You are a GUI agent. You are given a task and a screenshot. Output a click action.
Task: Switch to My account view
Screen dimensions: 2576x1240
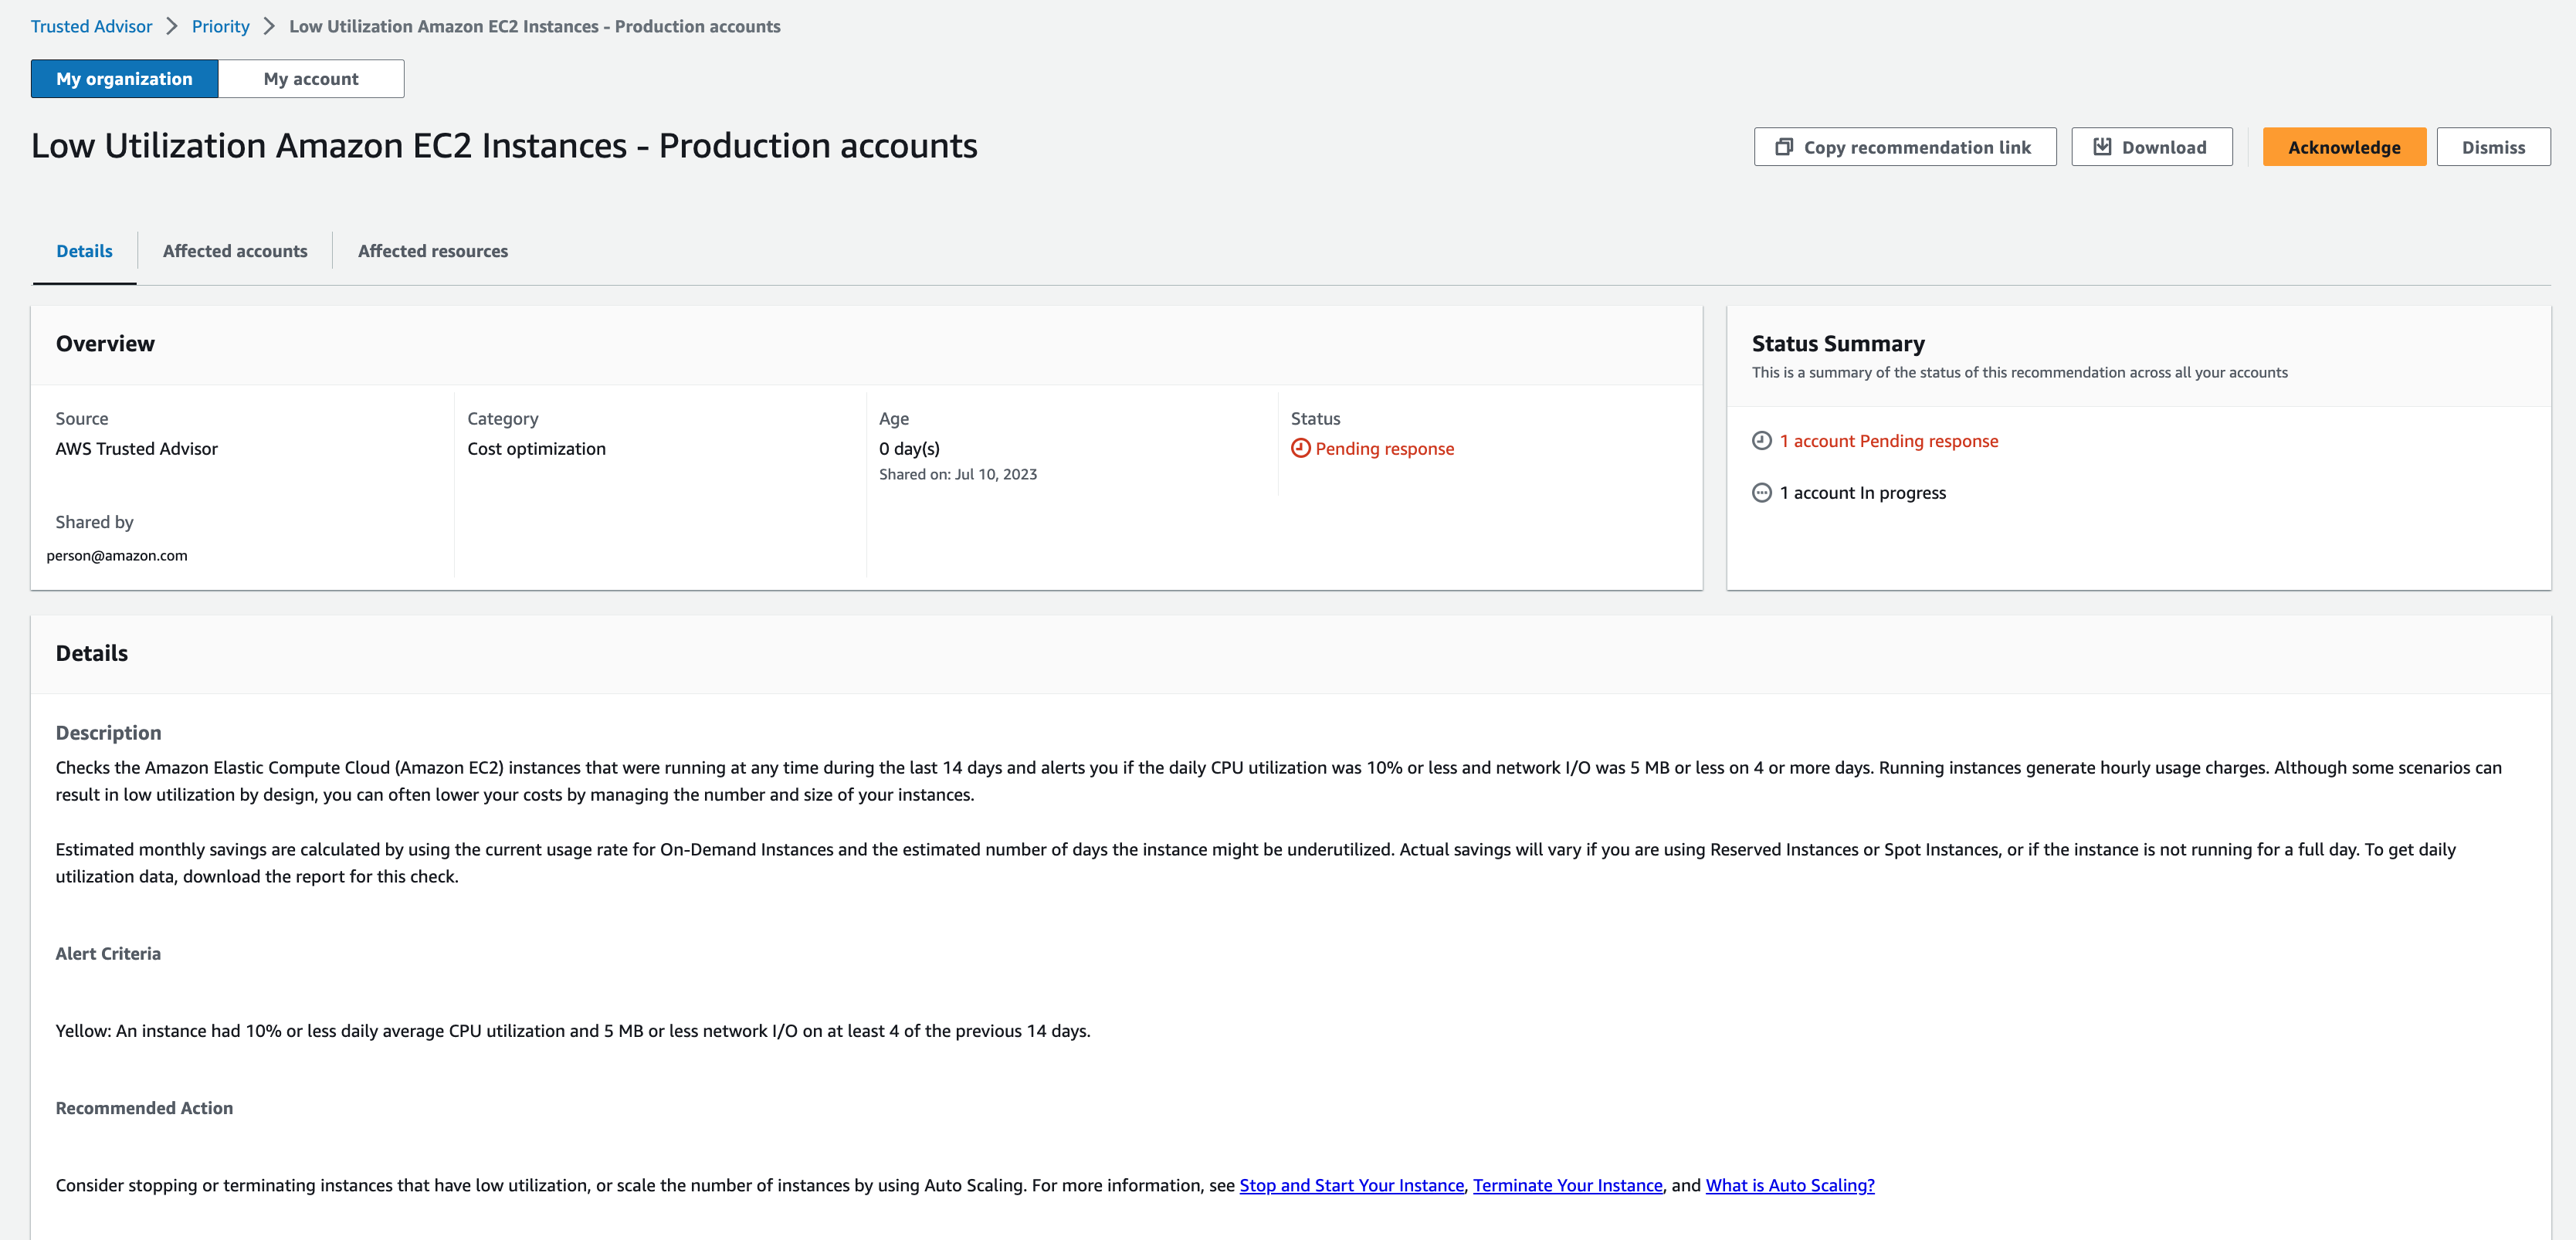(311, 78)
